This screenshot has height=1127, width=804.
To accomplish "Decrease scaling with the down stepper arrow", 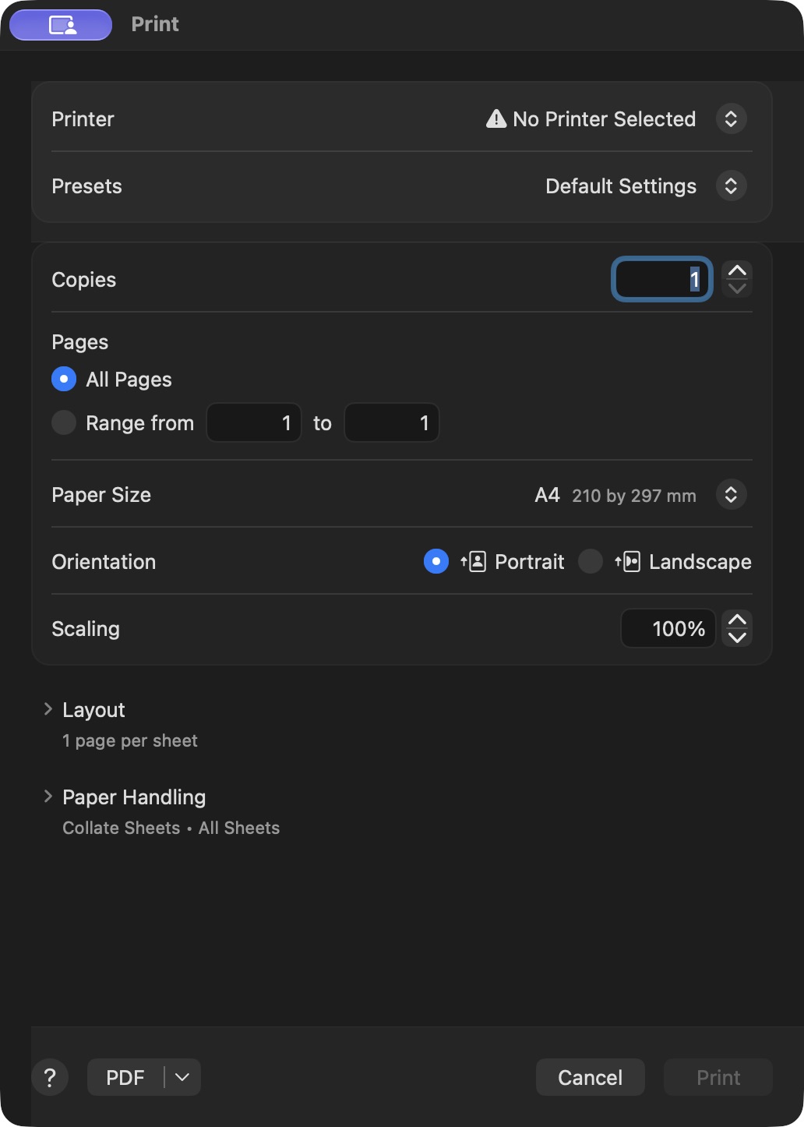I will click(737, 638).
